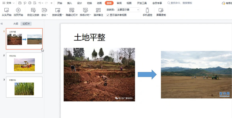The image size is (232, 118).
Task: Start slideshow from beginning (从头开始)
Action: 6,12
